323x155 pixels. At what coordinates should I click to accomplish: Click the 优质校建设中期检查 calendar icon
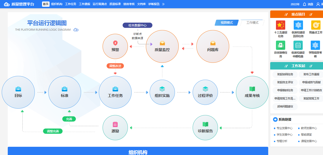(x=298, y=45)
